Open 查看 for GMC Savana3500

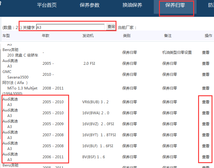tap(206, 75)
